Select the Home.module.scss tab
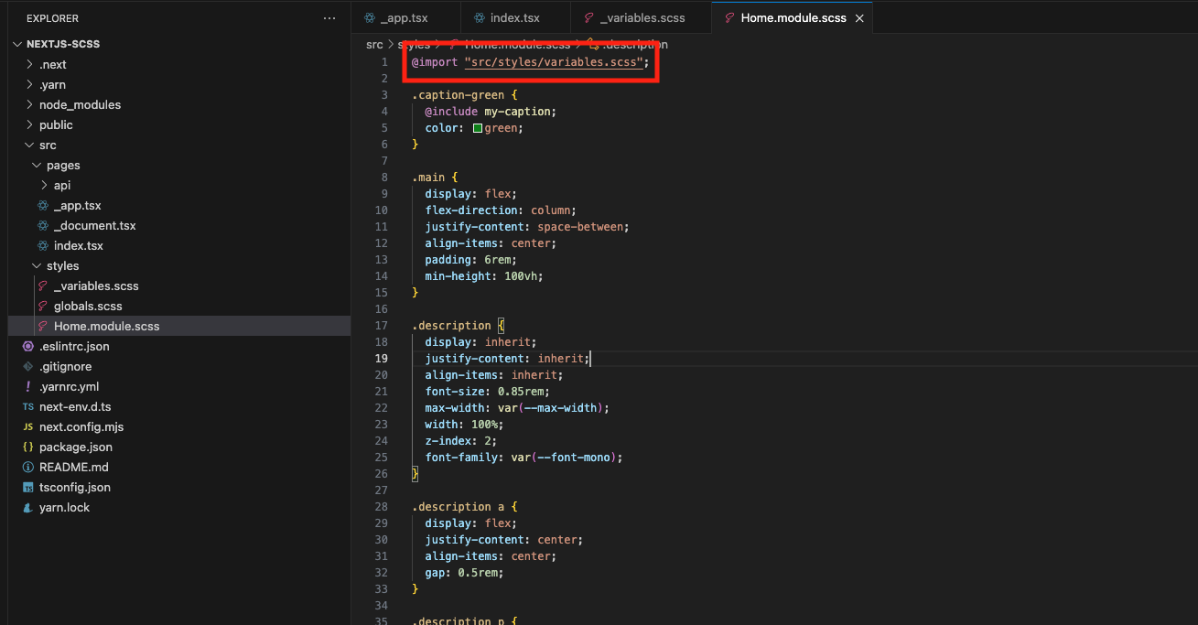The height and width of the screenshot is (625, 1198). point(793,18)
